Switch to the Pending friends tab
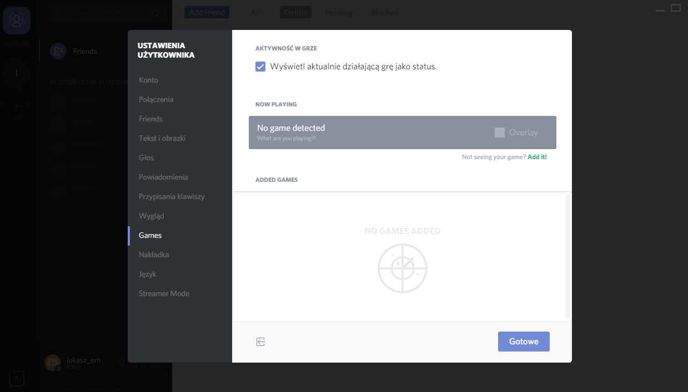Viewport: 688px width, 392px height. (x=339, y=12)
